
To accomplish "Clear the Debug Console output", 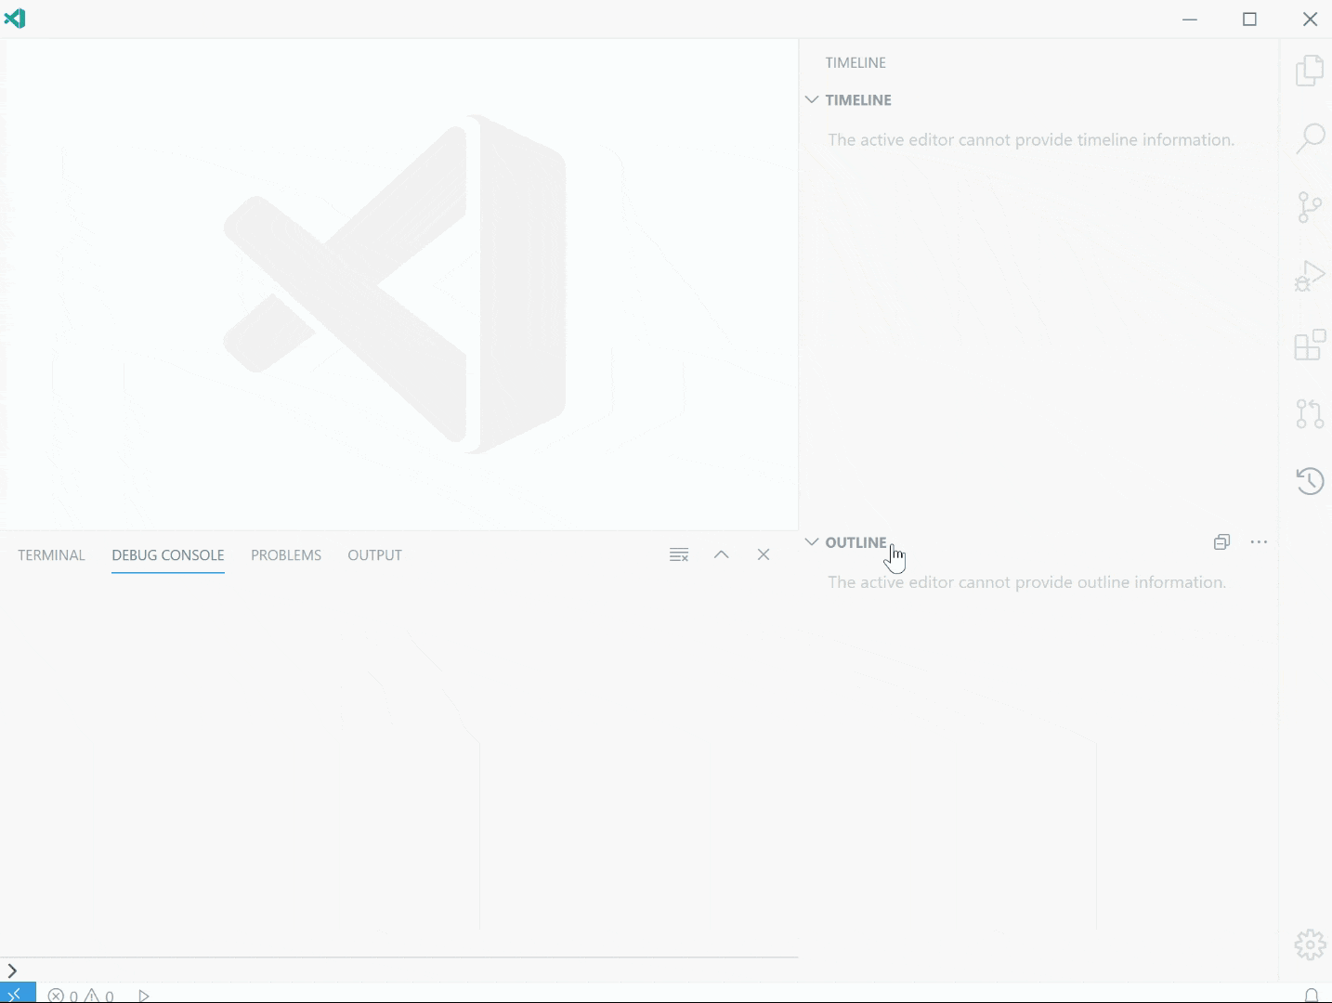I will click(x=679, y=554).
